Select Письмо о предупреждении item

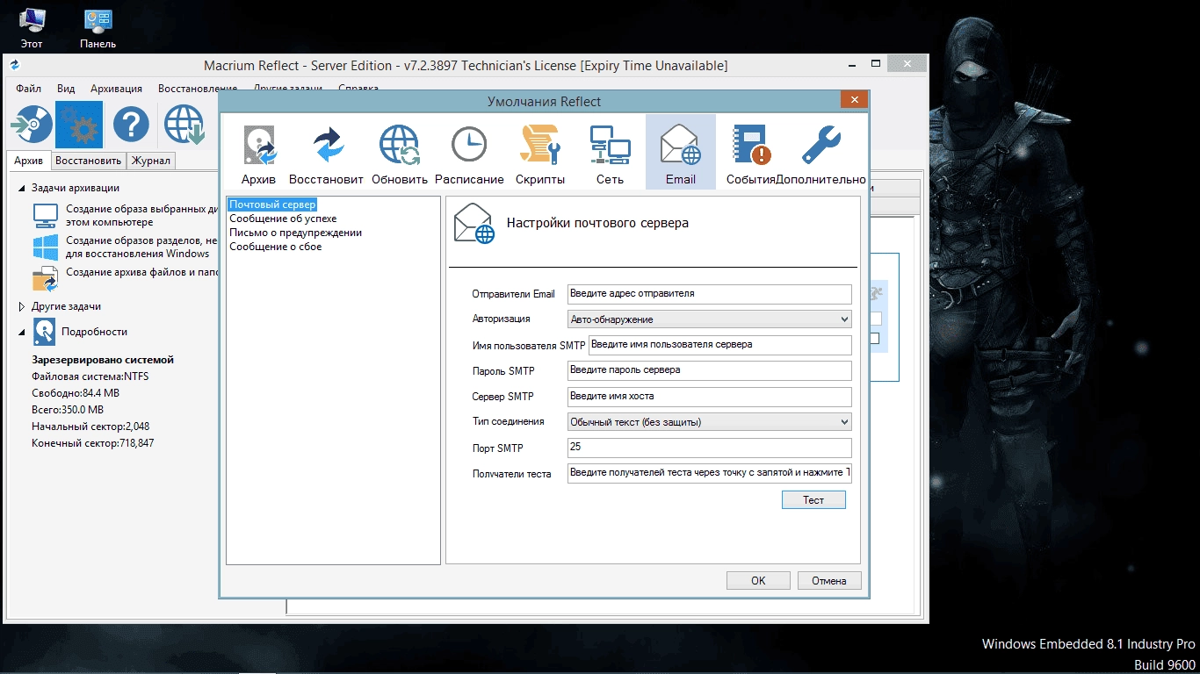(x=295, y=233)
